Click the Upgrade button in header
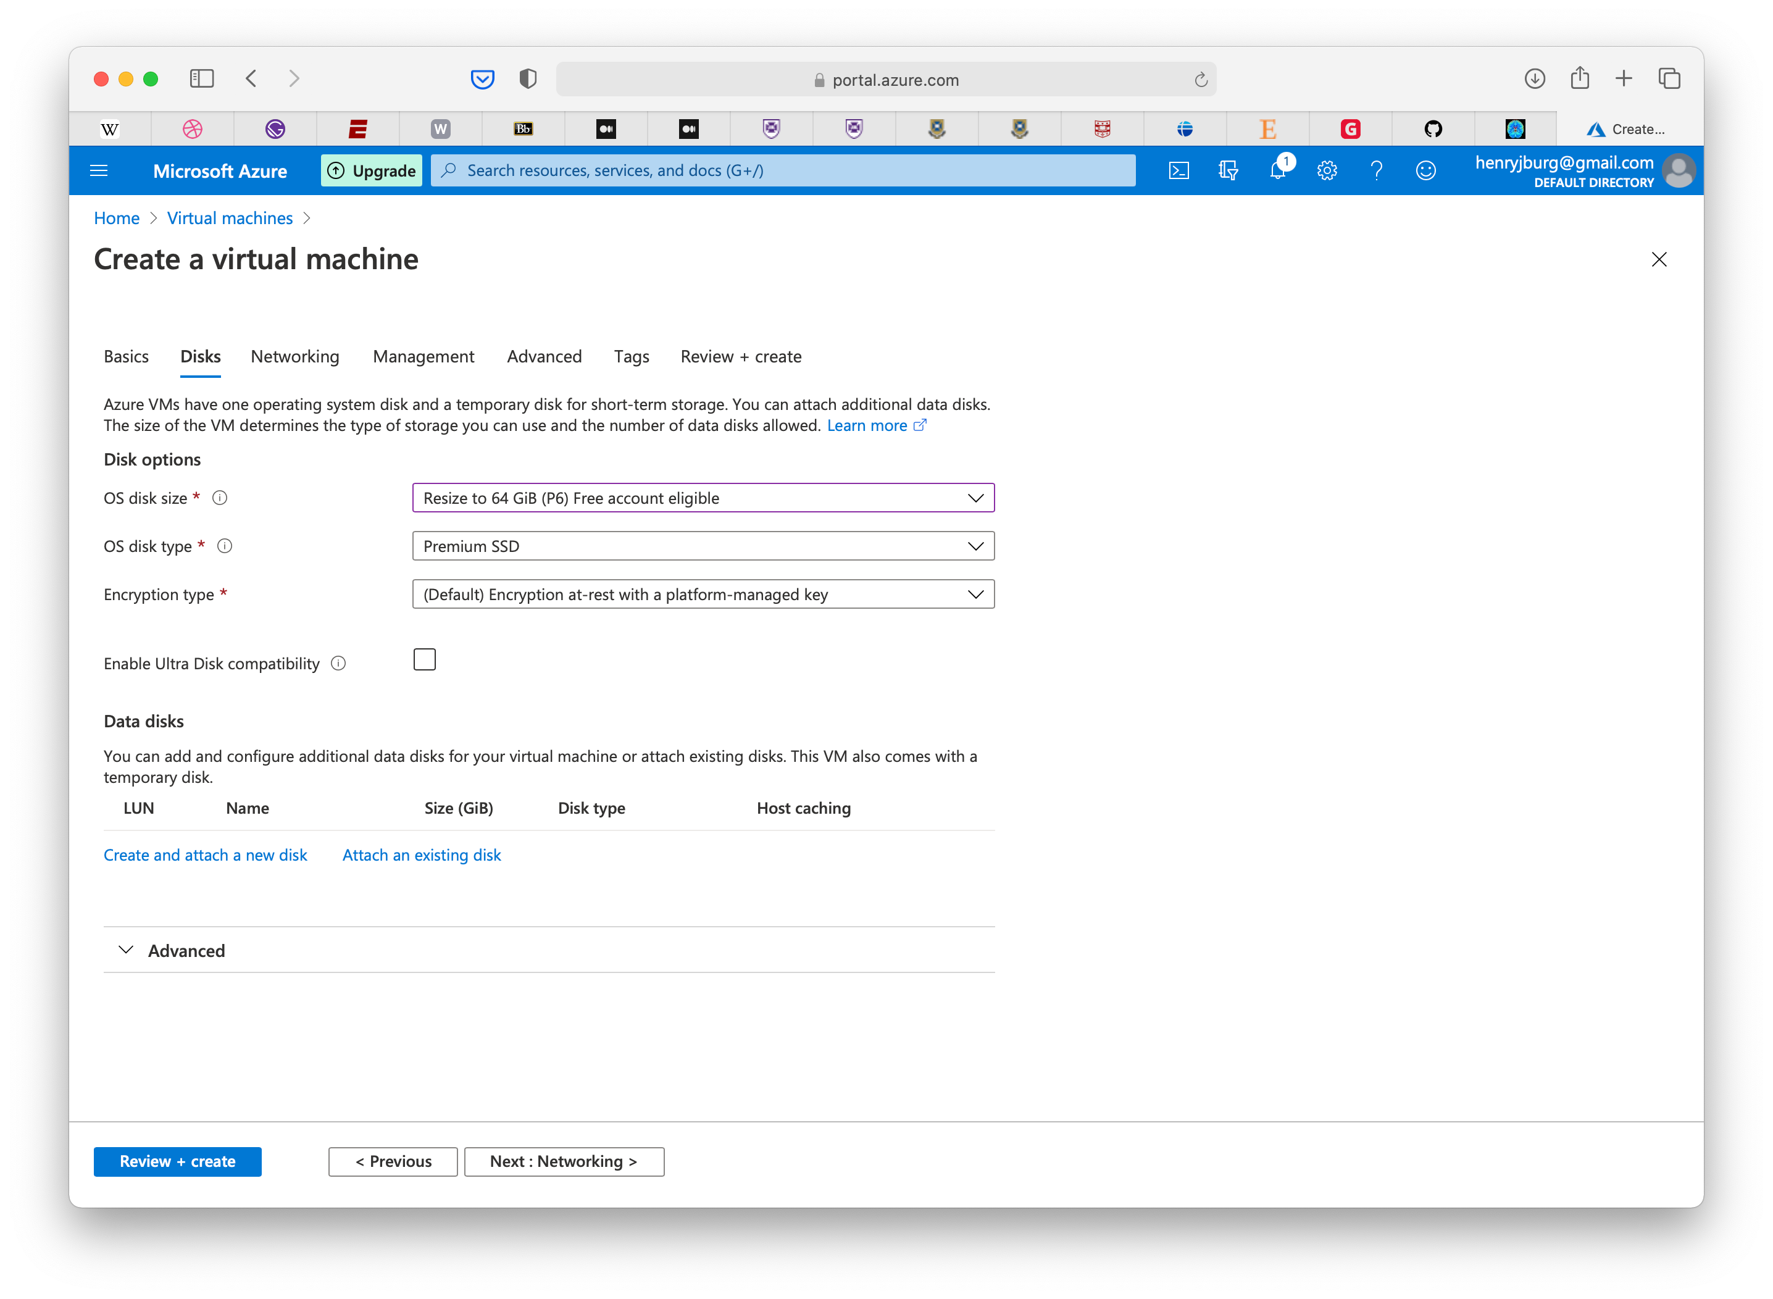This screenshot has width=1773, height=1299. coord(371,170)
